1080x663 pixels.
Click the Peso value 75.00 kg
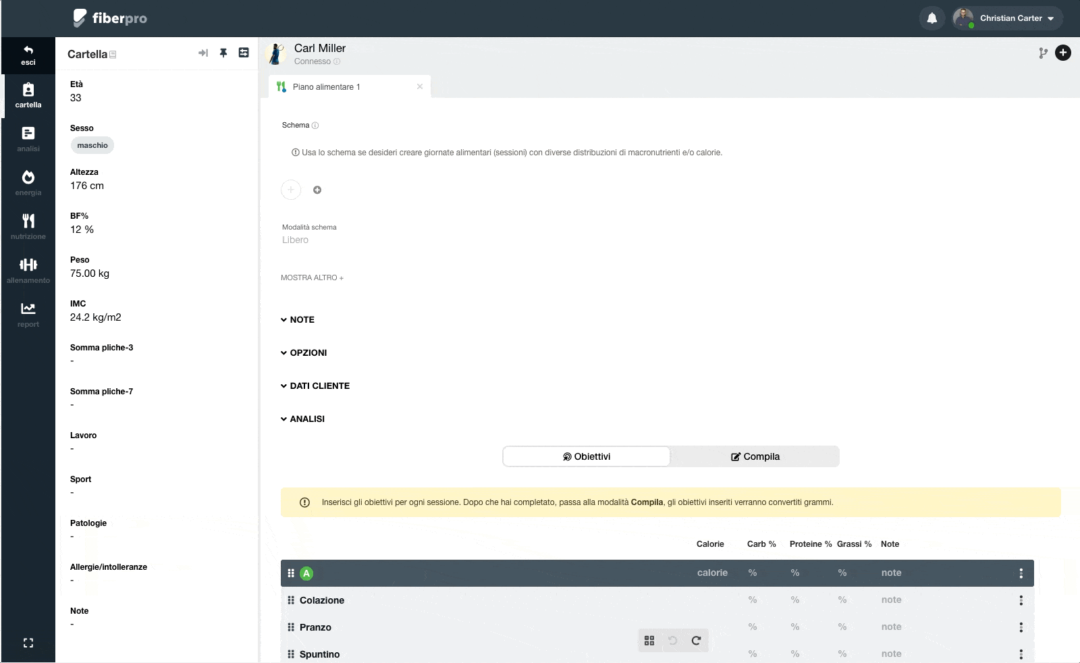point(90,273)
